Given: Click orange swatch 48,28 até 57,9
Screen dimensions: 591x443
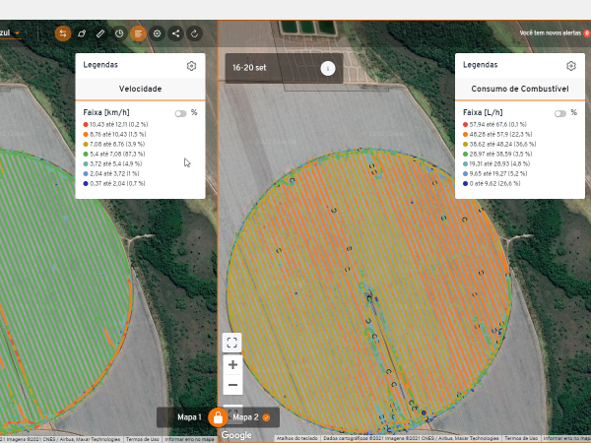Looking at the screenshot, I should [x=465, y=134].
